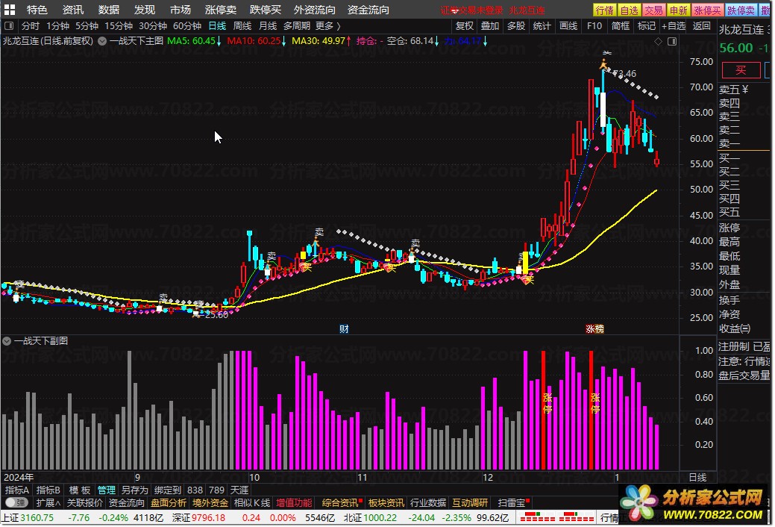Open the 管理 tab
The image size is (775, 527).
[106, 490]
